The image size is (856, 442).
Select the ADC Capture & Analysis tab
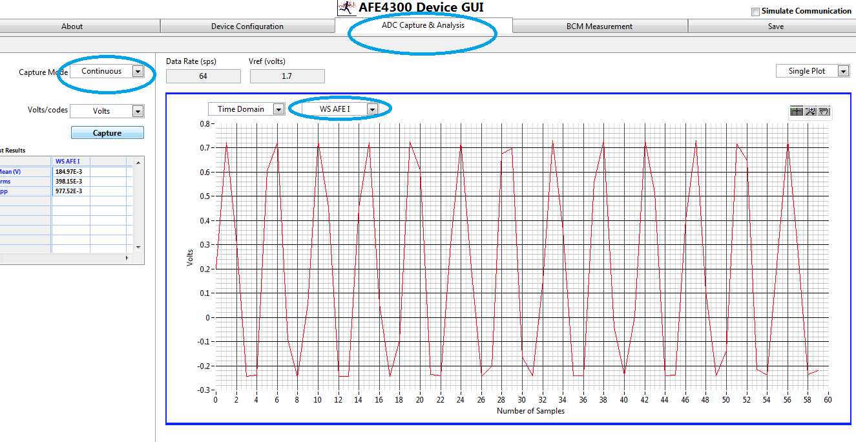[423, 25]
